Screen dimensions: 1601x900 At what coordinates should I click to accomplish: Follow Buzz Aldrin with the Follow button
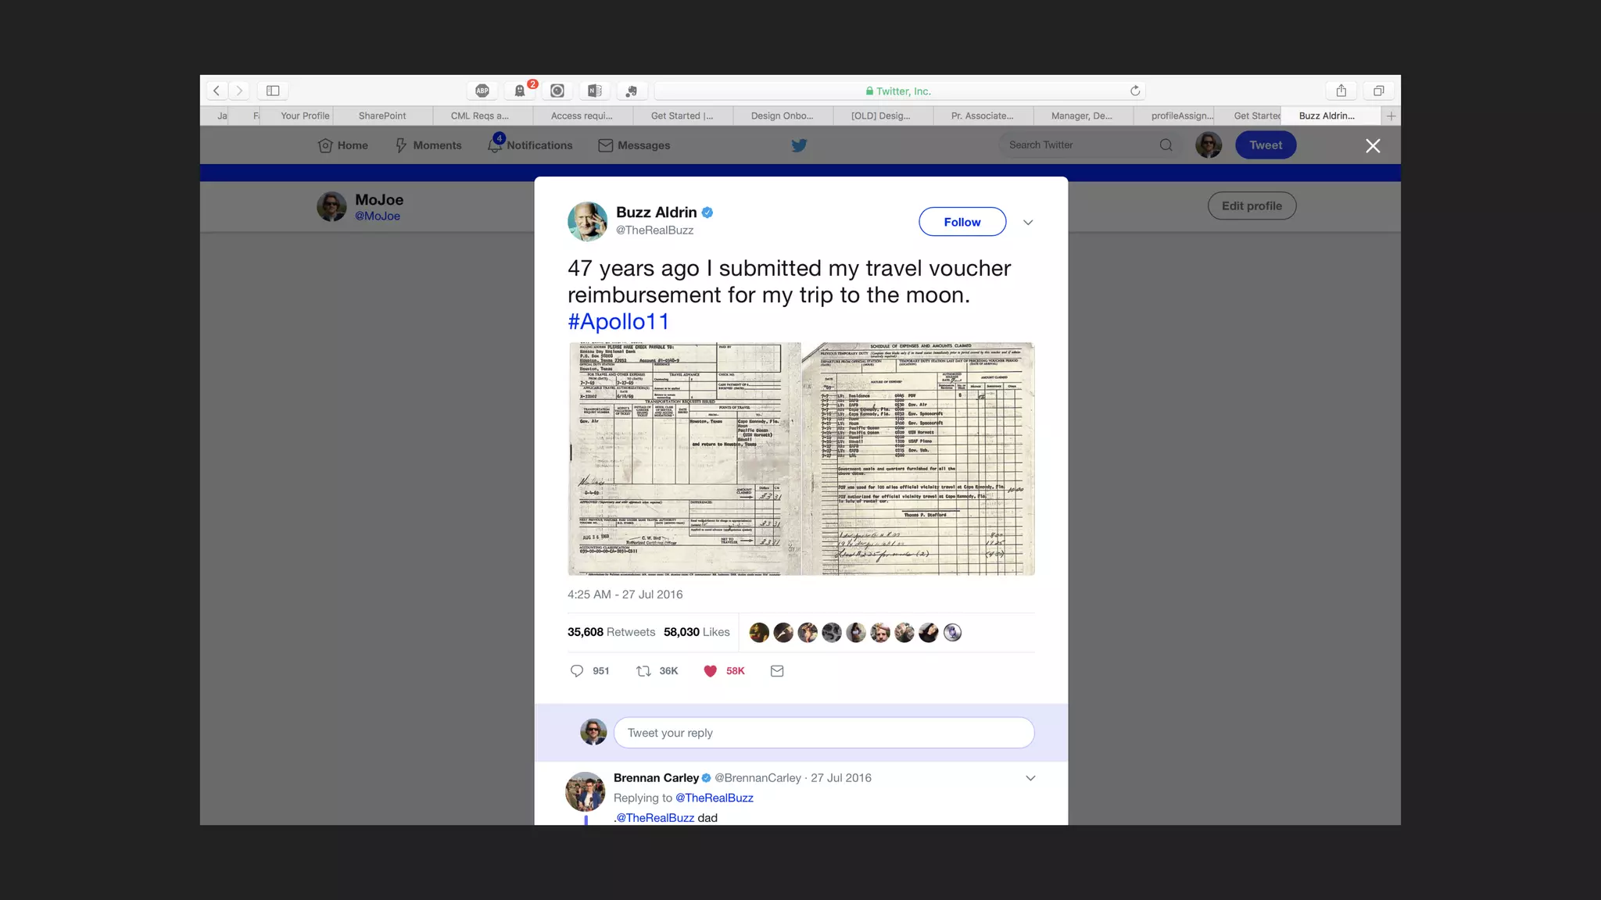(962, 222)
